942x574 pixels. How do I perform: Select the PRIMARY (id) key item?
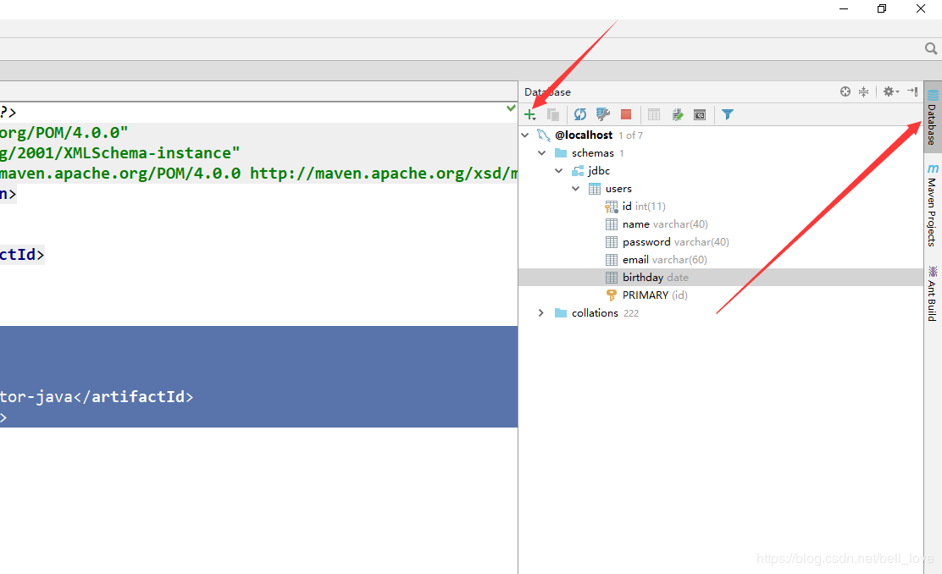click(x=647, y=295)
